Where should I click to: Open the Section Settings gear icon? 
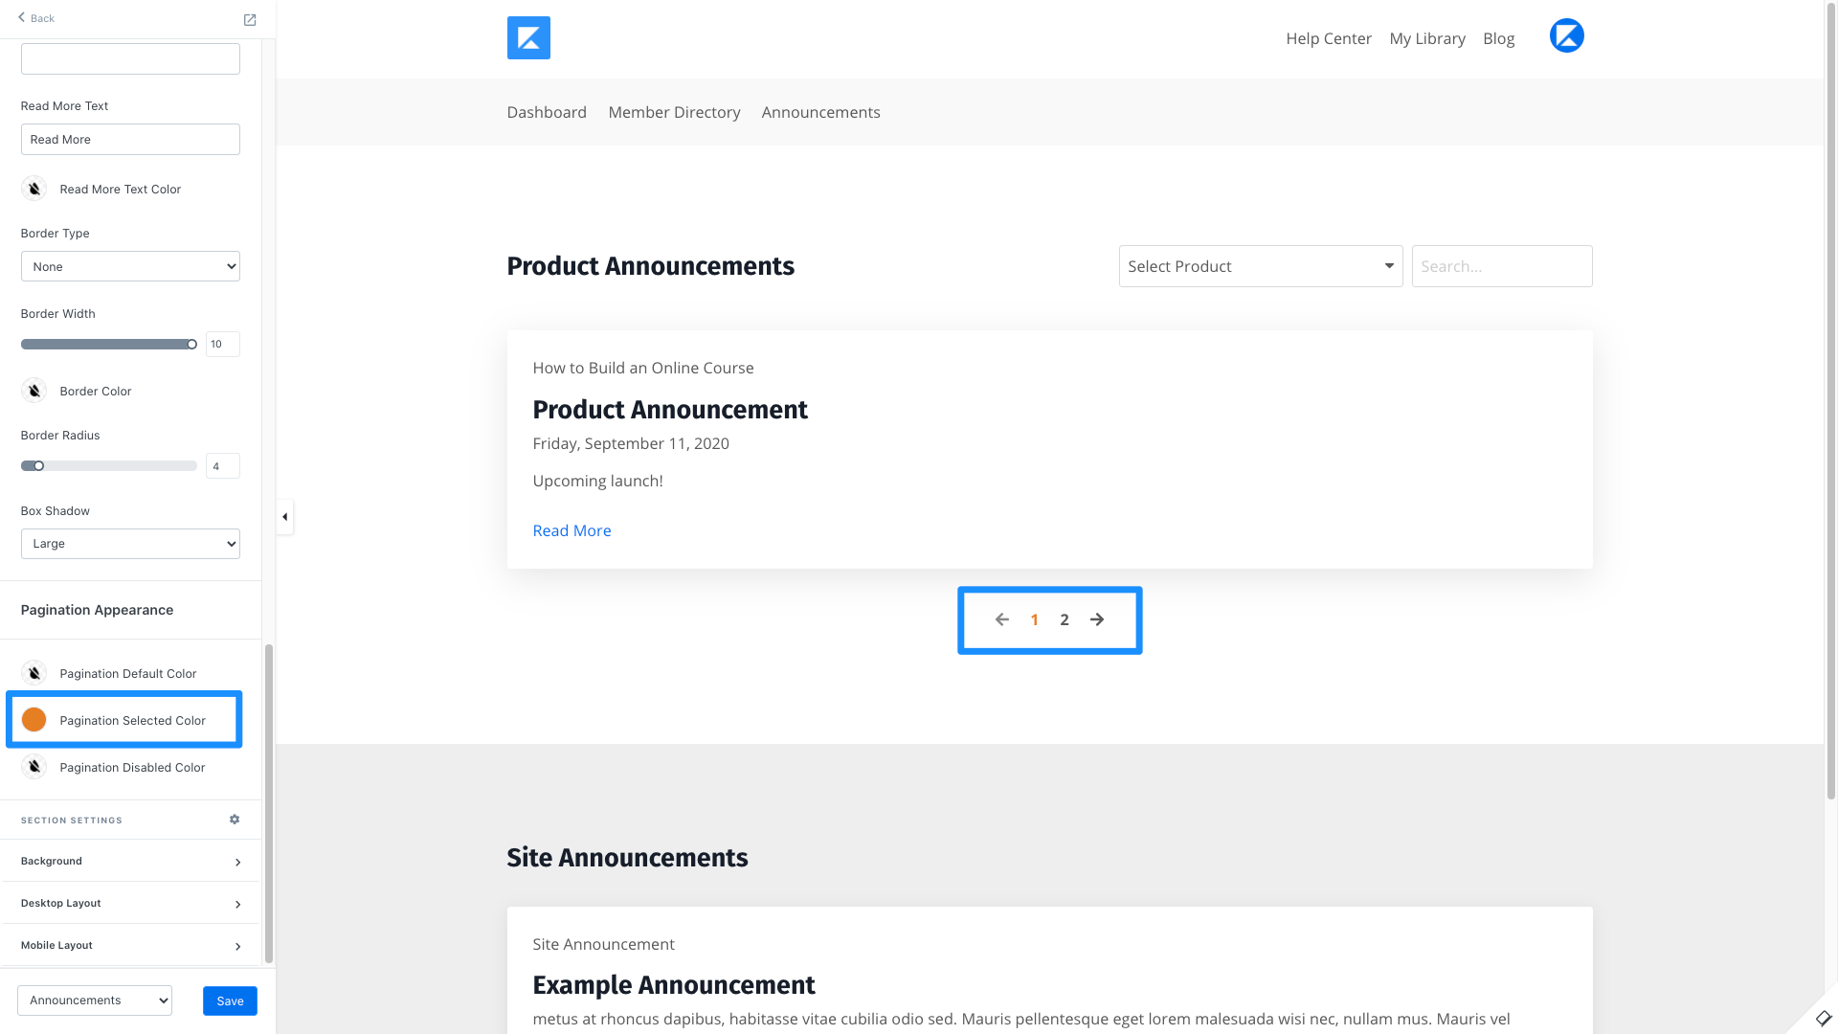235,820
